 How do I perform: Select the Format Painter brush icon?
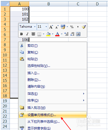point(84,27)
